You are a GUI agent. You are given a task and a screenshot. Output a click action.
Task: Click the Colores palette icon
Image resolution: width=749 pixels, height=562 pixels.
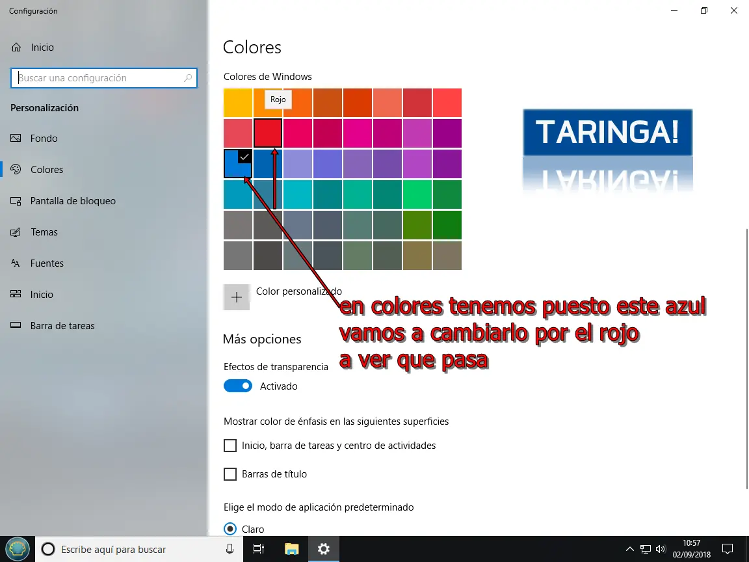coord(16,169)
